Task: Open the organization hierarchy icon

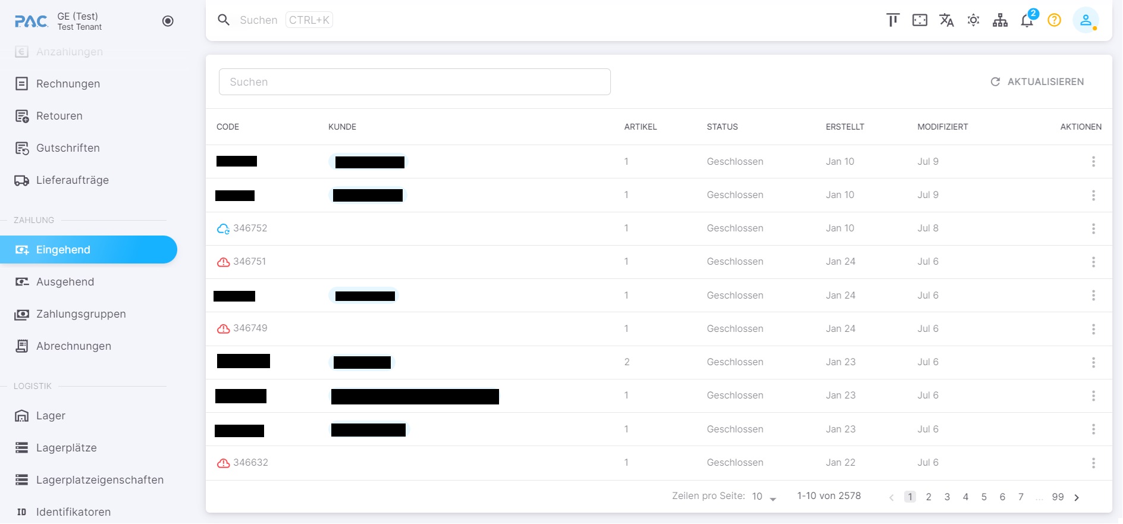Action: (x=1000, y=20)
